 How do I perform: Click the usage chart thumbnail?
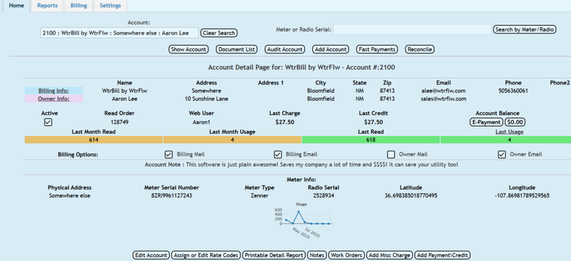click(x=306, y=217)
